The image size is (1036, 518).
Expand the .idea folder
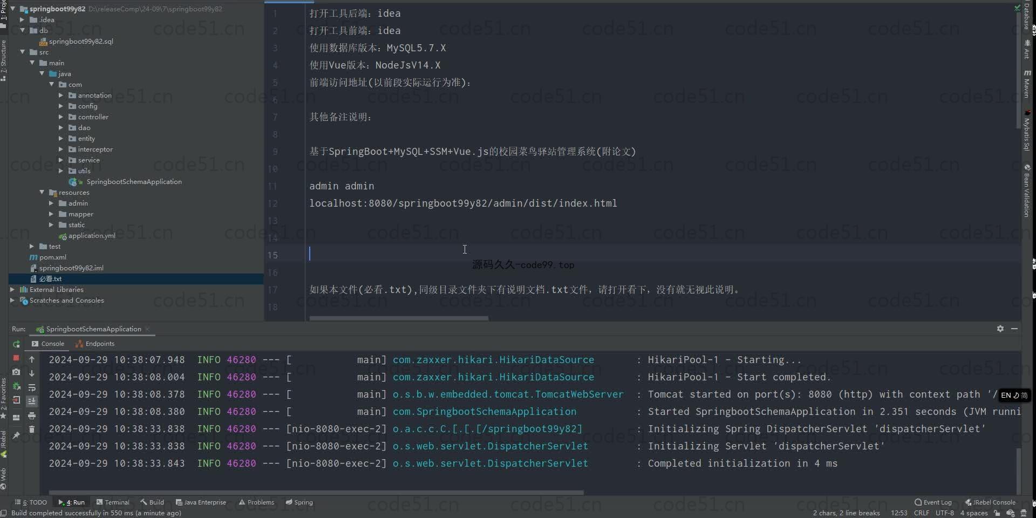22,19
